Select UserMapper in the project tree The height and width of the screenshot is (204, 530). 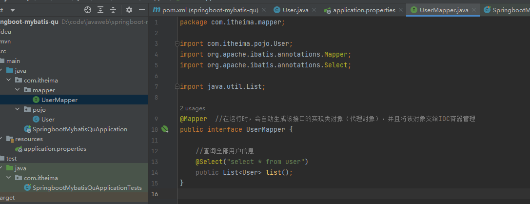pyautogui.click(x=59, y=100)
